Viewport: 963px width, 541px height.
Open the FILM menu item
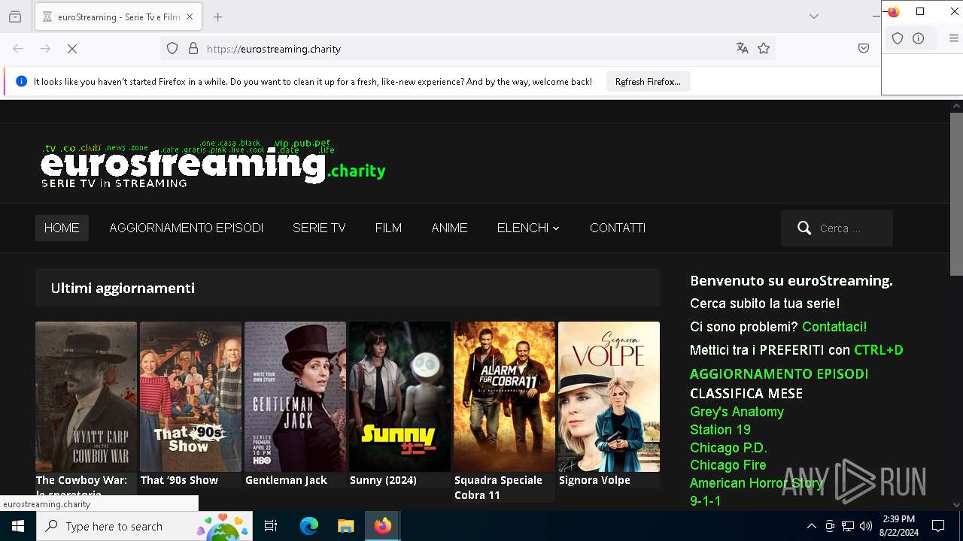coord(388,228)
